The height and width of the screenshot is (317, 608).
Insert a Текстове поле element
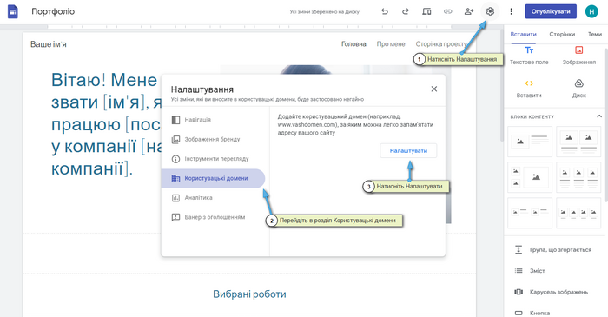point(529,56)
